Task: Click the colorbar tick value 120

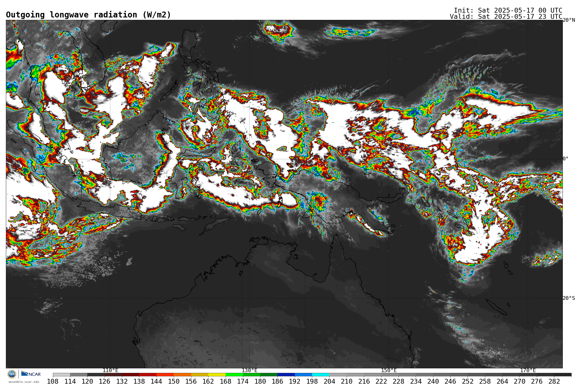Action: pyautogui.click(x=87, y=381)
